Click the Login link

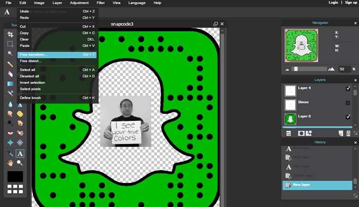pos(333,2)
